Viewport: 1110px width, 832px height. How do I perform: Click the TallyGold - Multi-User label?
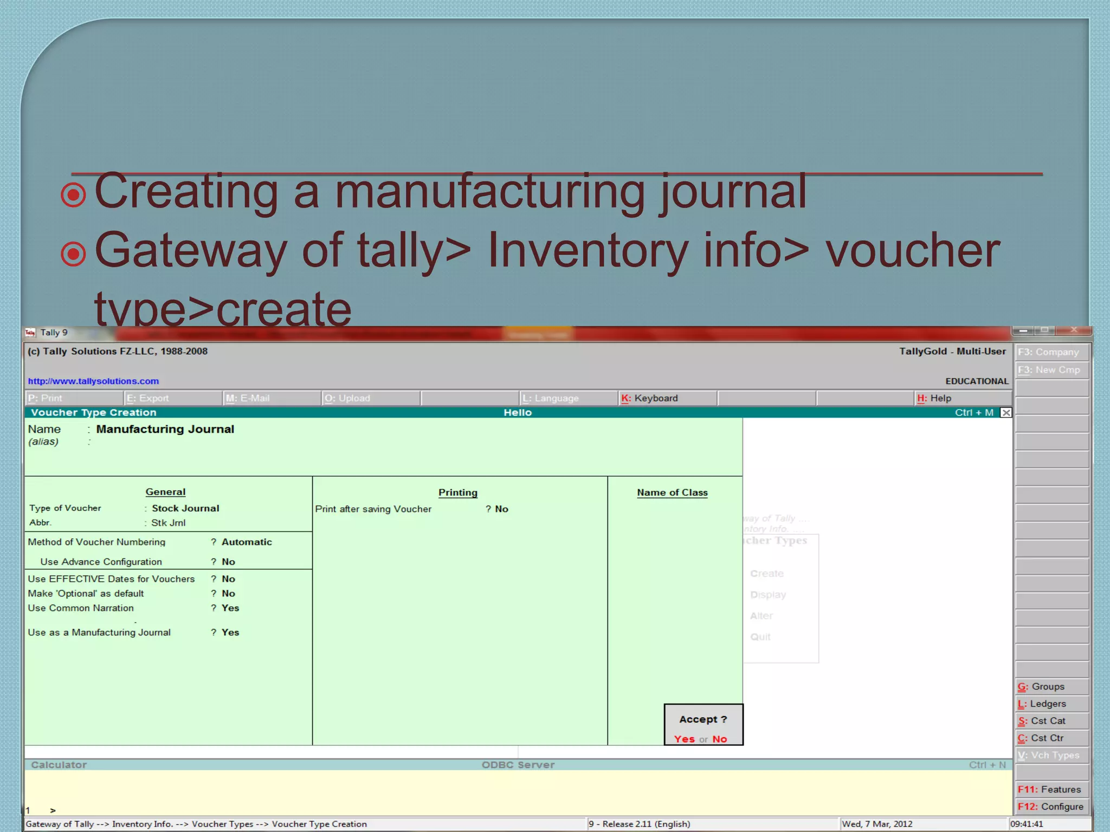[952, 351]
